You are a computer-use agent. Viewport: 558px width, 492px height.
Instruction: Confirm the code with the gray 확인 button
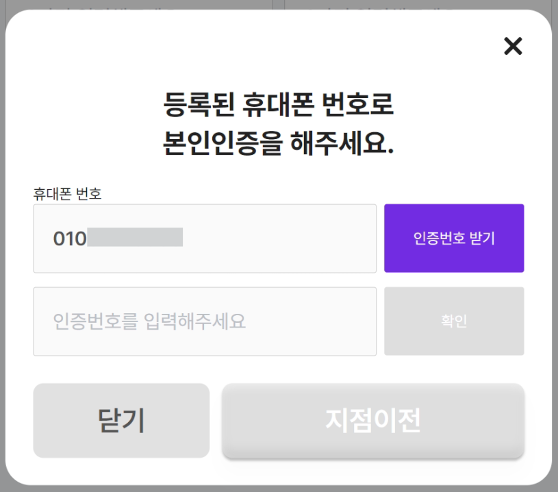(454, 321)
